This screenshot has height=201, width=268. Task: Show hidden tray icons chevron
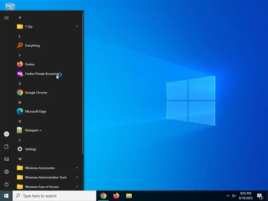(228, 196)
